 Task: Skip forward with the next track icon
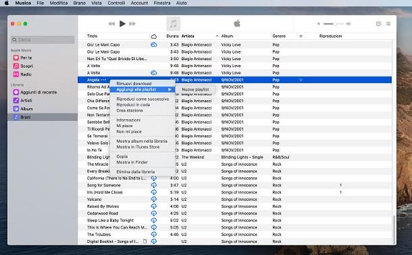point(132,24)
